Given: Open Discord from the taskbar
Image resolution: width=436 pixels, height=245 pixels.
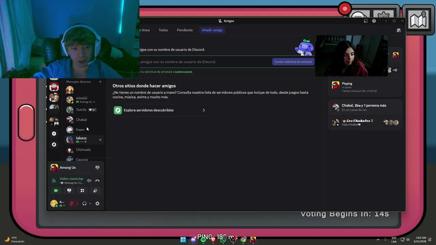Looking at the screenshot, I should 193,240.
